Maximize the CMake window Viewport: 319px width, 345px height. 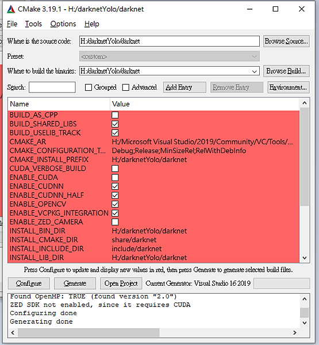275,9
